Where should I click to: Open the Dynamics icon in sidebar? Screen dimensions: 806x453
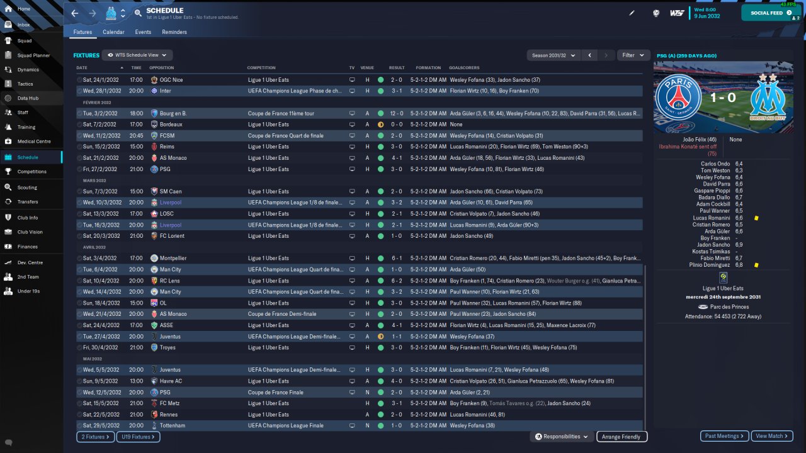click(8, 70)
